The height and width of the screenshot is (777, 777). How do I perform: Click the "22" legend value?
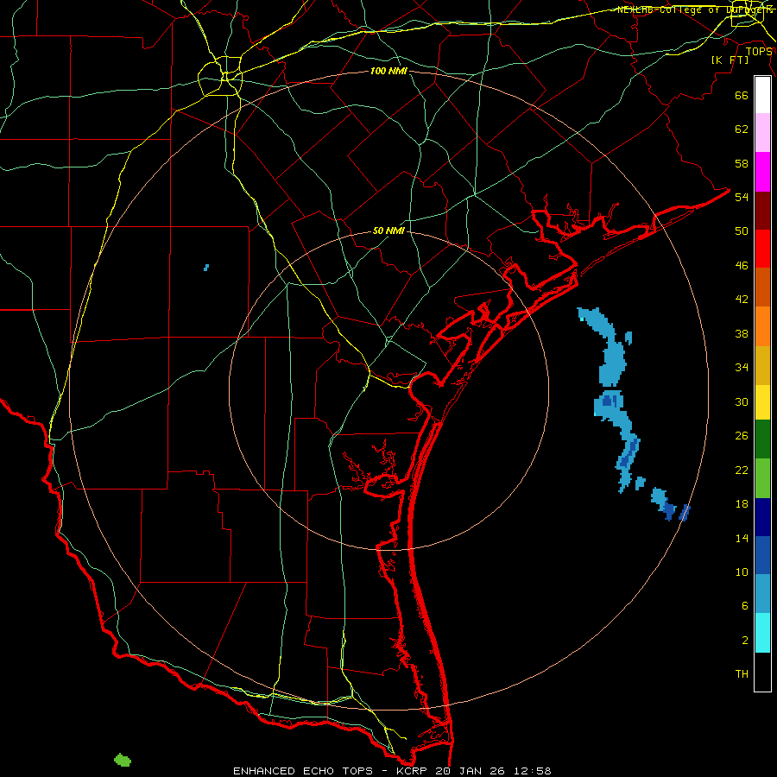[x=742, y=470]
